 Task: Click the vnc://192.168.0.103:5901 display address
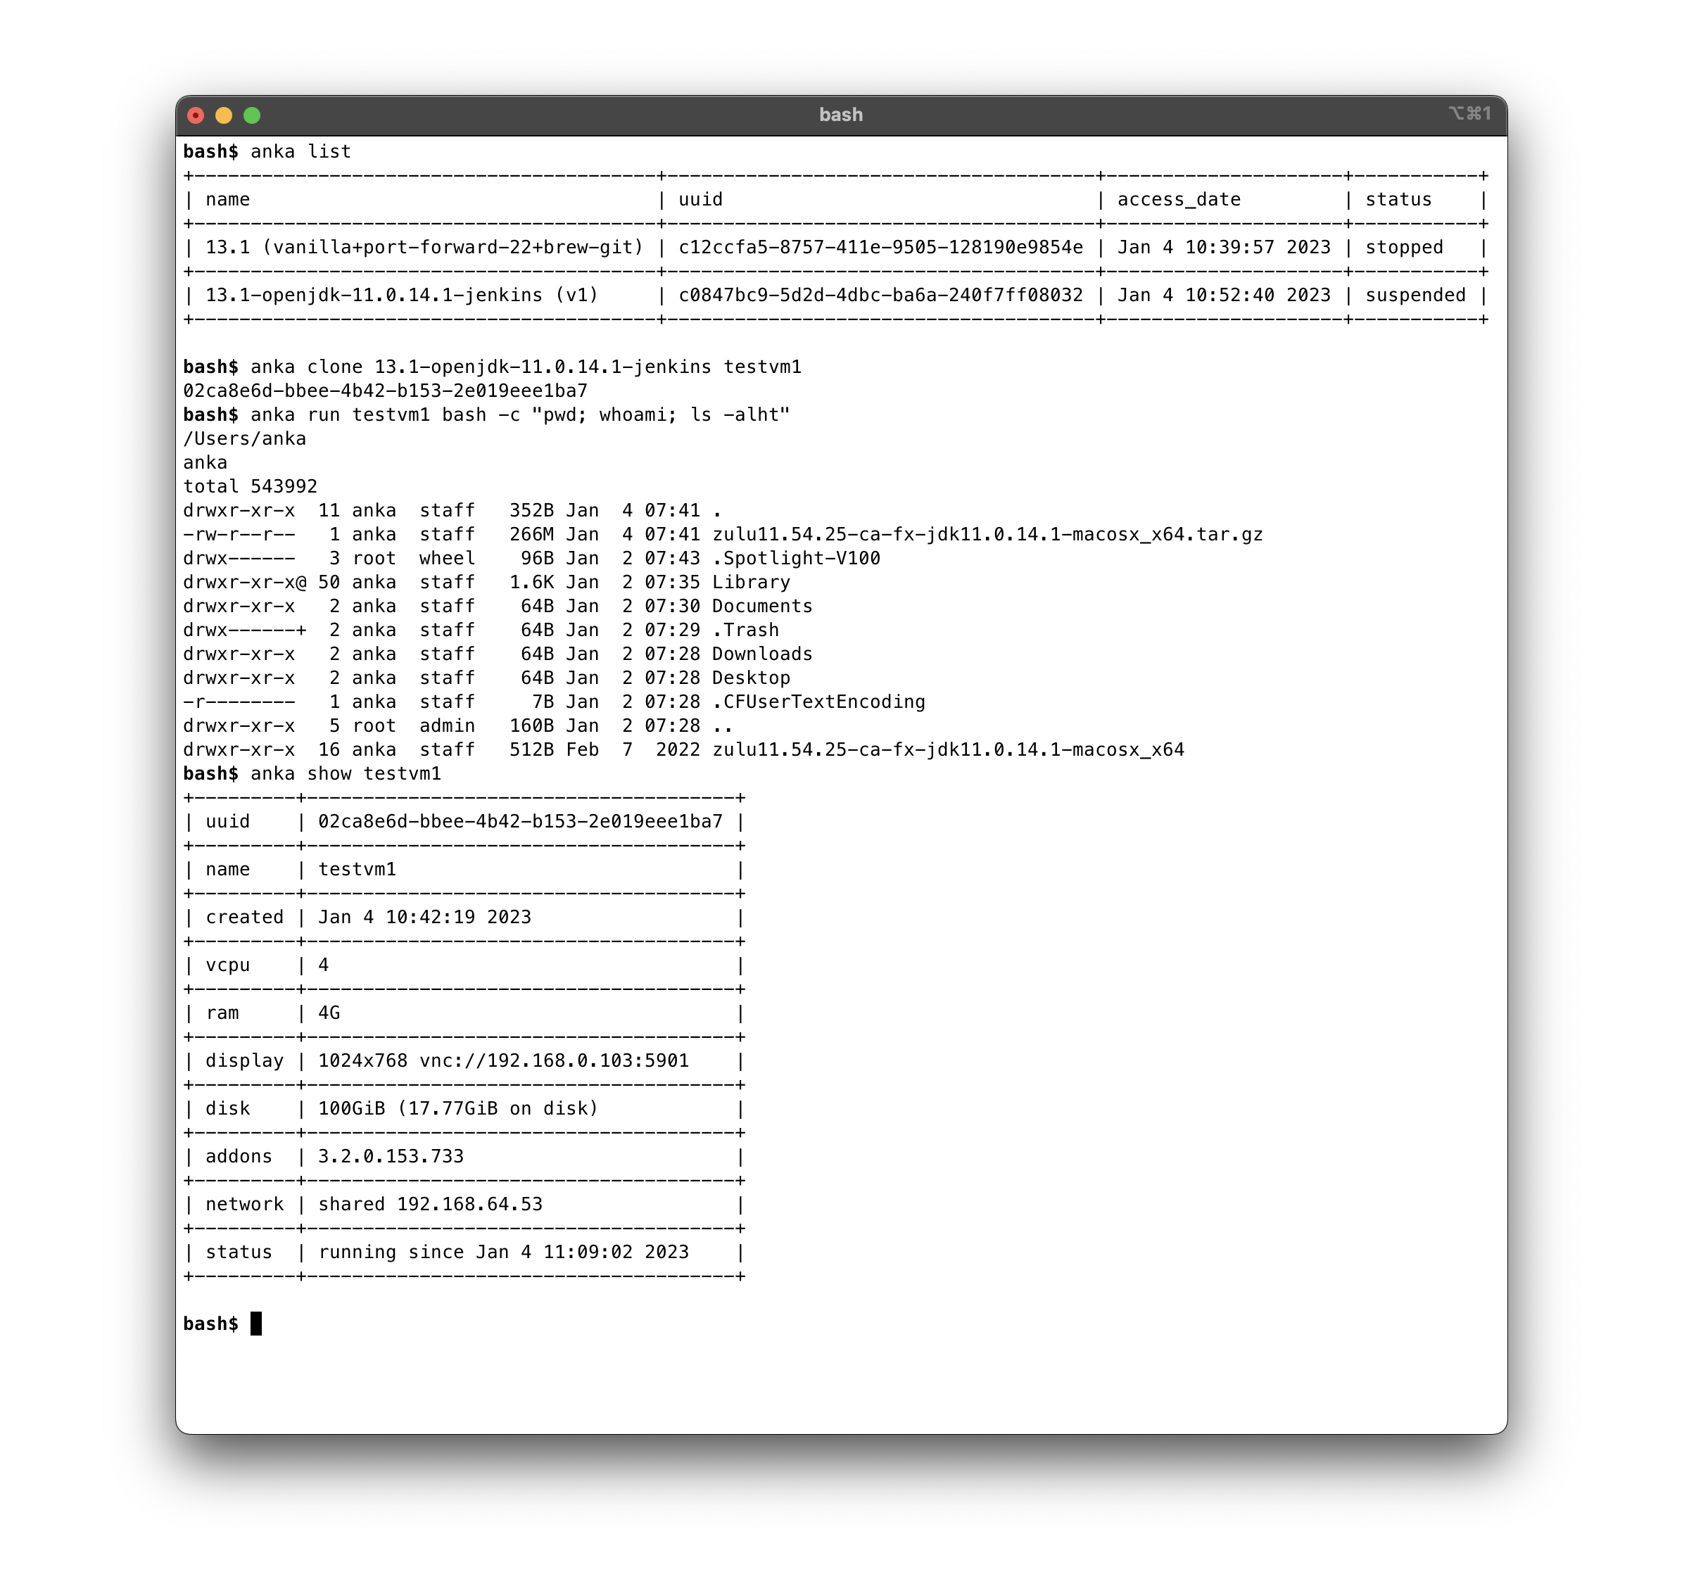553,1061
